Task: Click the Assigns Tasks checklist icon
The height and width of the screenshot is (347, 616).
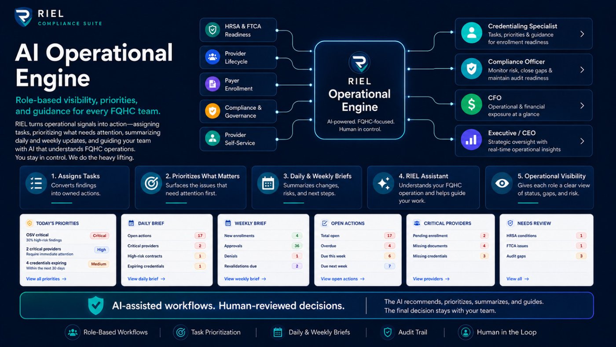Action: (36, 184)
